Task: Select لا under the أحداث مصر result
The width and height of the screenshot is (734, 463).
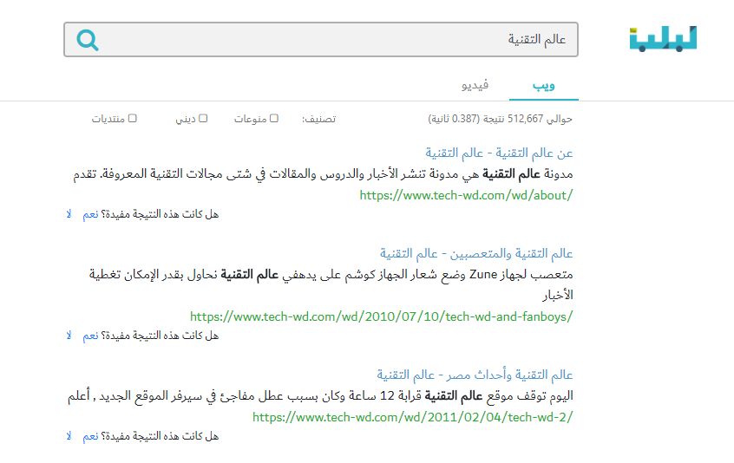Action: click(x=69, y=436)
